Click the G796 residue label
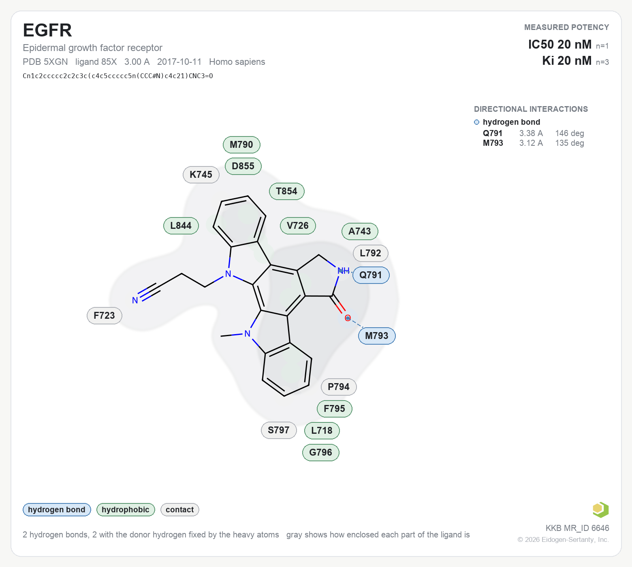Viewport: 632px width, 567px height. point(321,452)
